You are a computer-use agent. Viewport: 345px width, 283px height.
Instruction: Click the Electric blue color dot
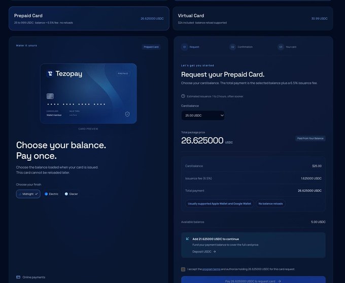tap(46, 194)
